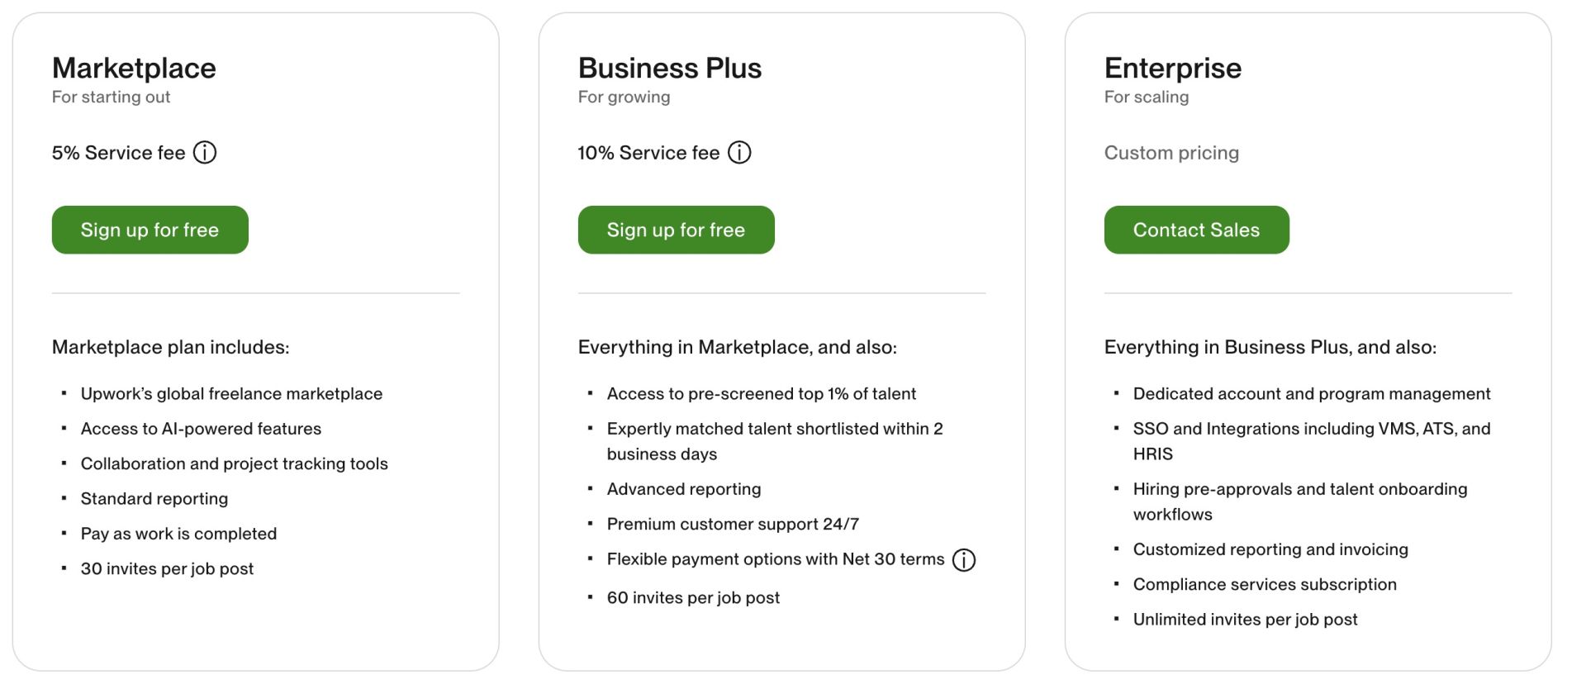
Task: Click info icon beside 5% Service fee
Action: 205,153
